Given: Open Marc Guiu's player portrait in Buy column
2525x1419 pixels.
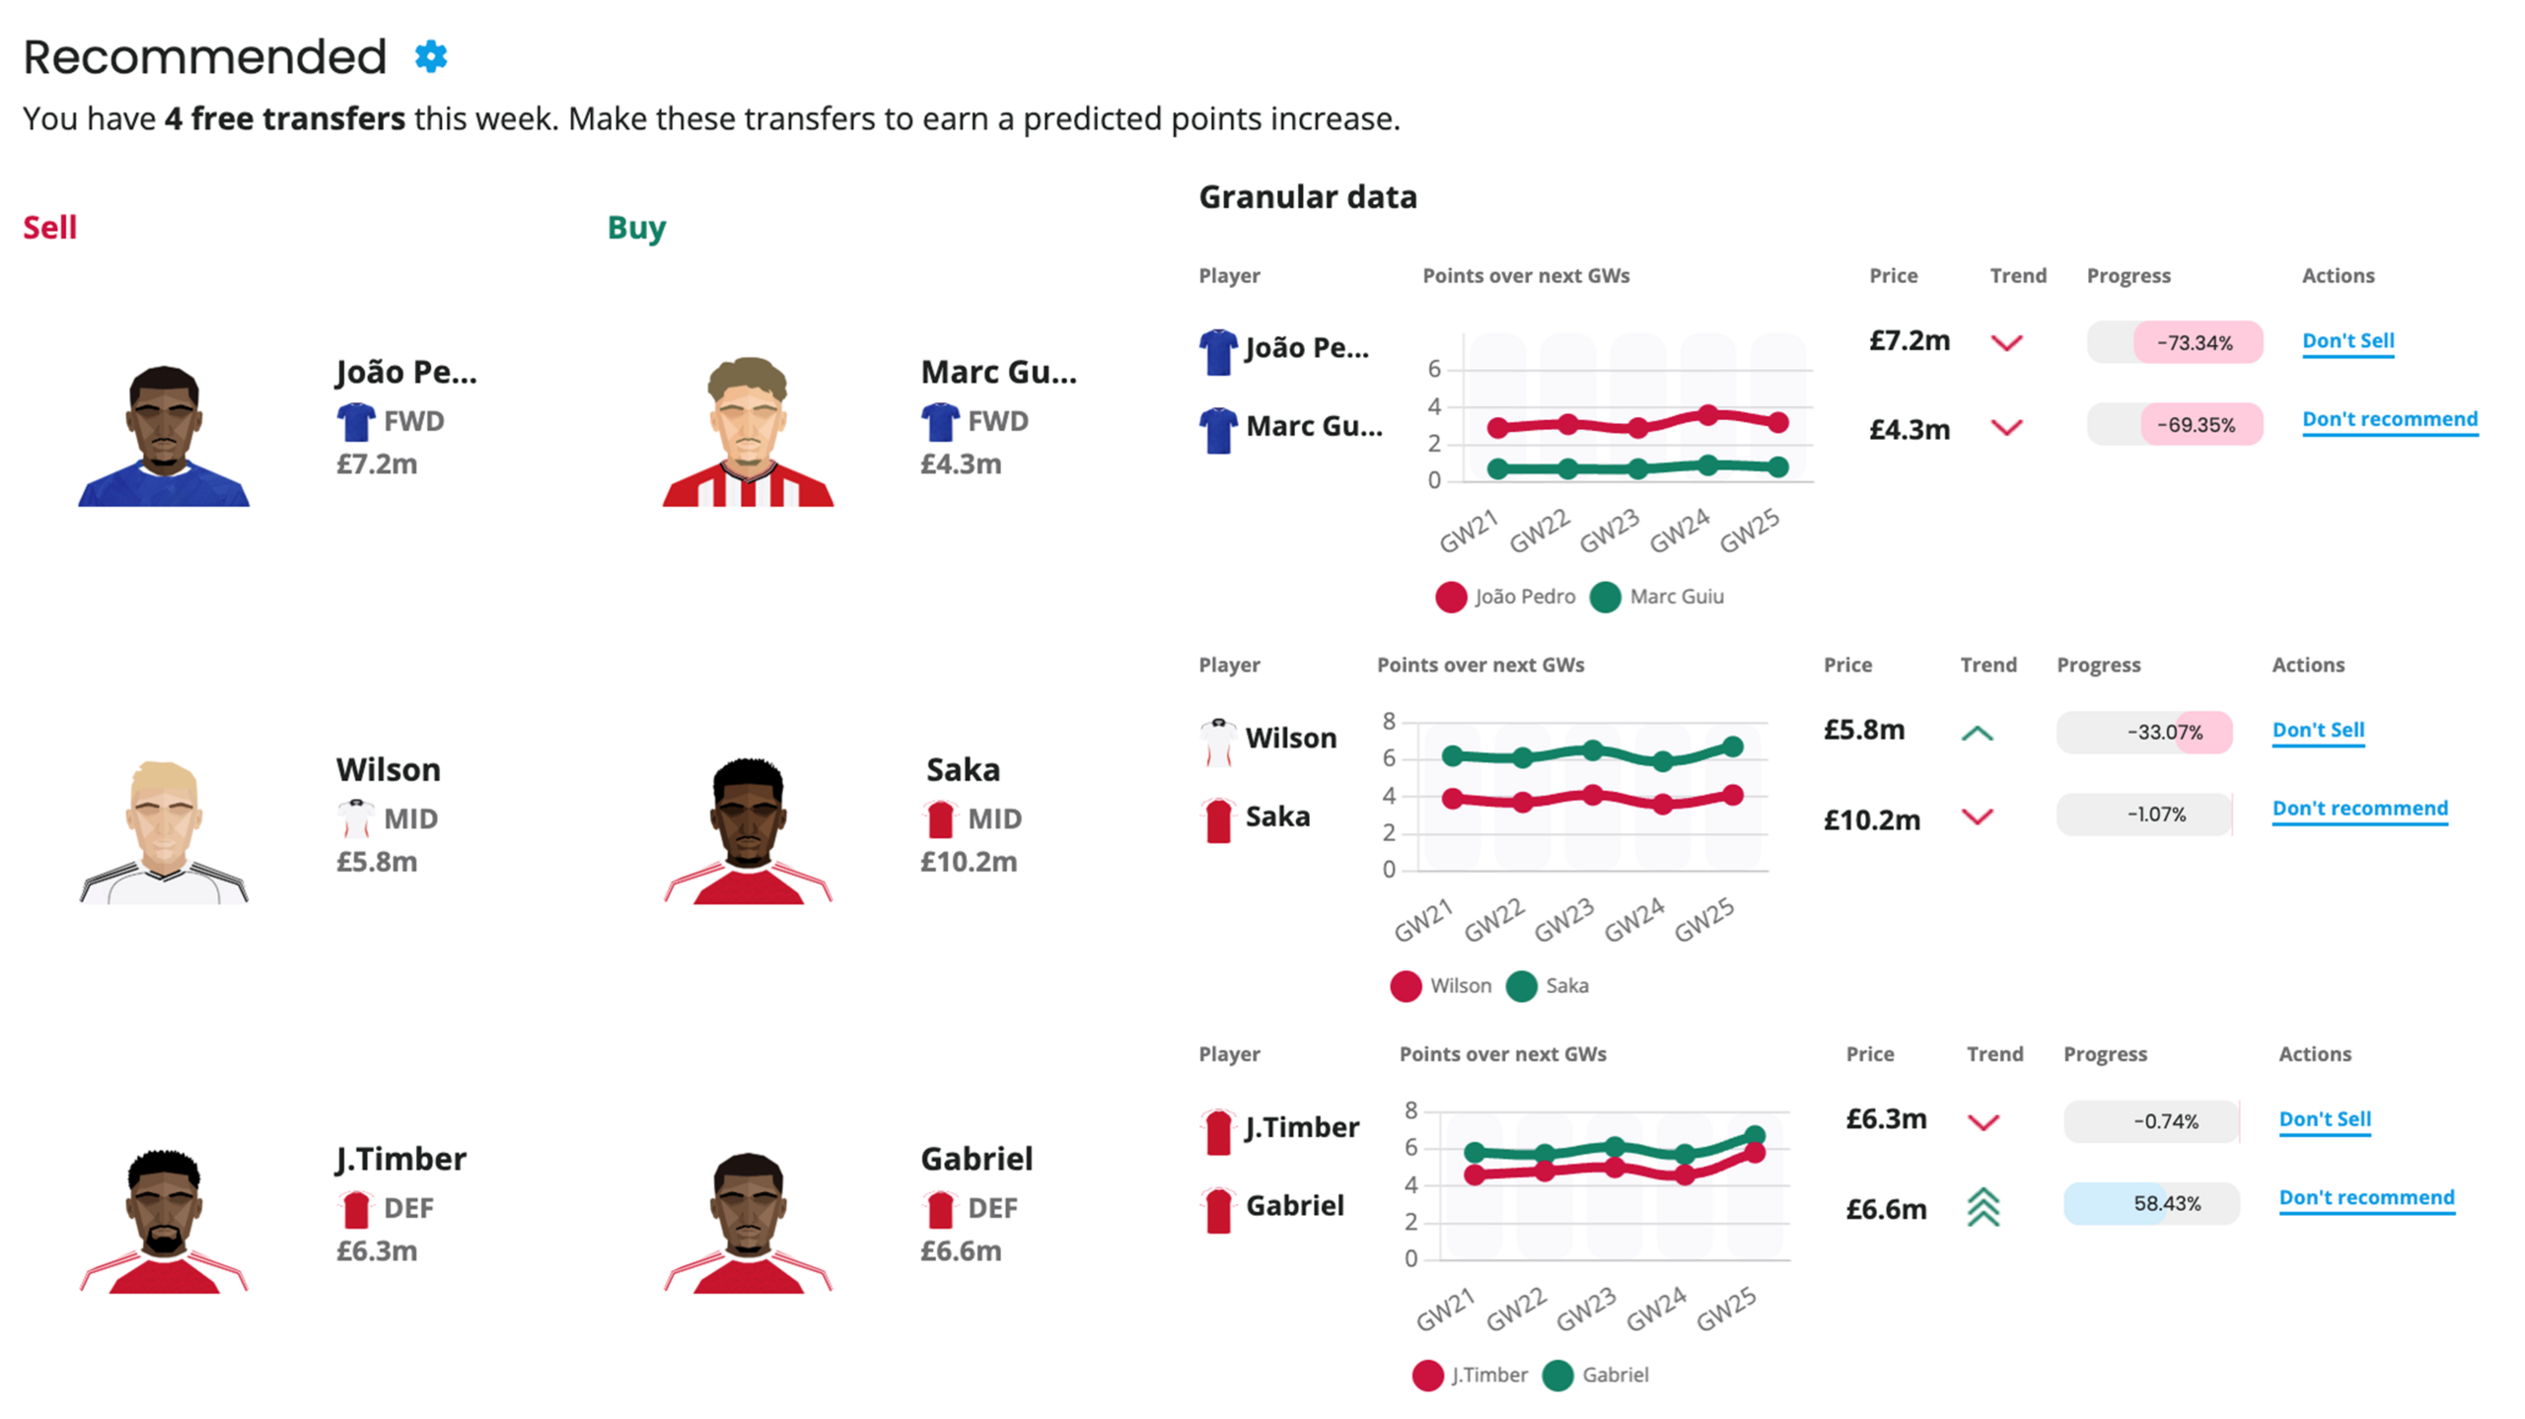Looking at the screenshot, I should [748, 432].
